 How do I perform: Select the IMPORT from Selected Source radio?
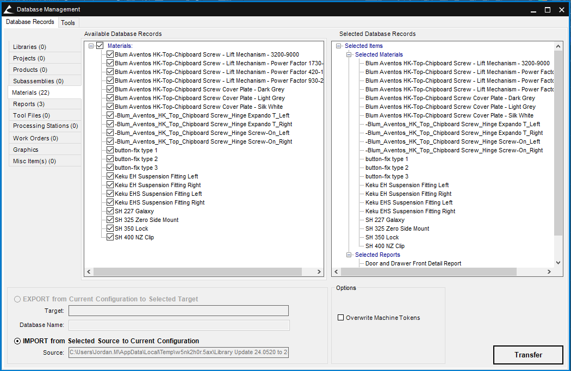pos(18,341)
